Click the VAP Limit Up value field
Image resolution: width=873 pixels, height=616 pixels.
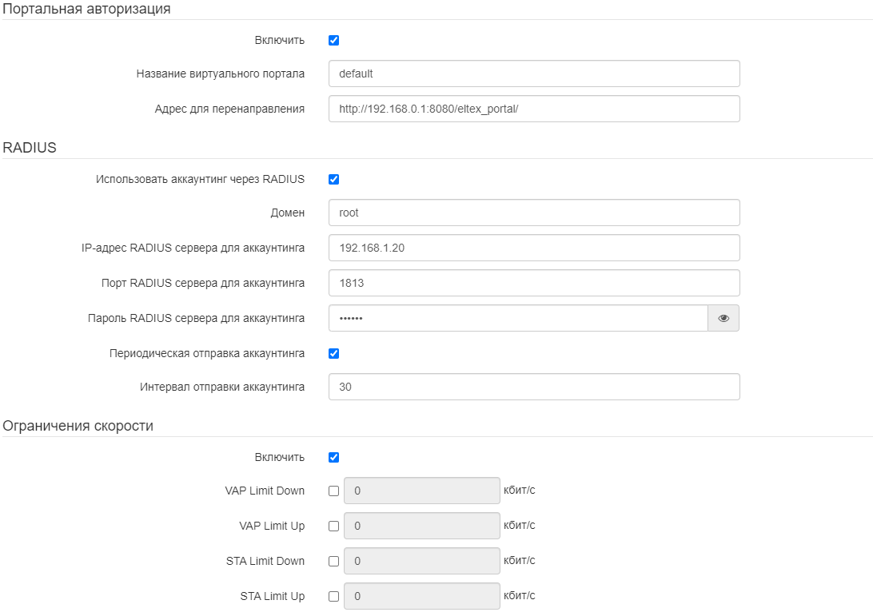(422, 527)
